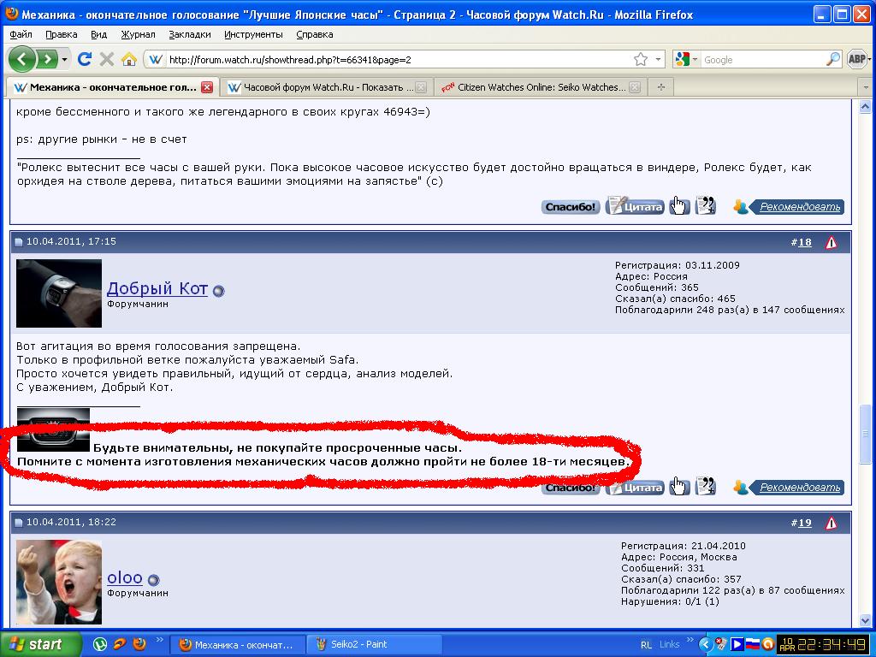
Task: Open Seiko2 - Paint from the taskbar
Action: 375,644
